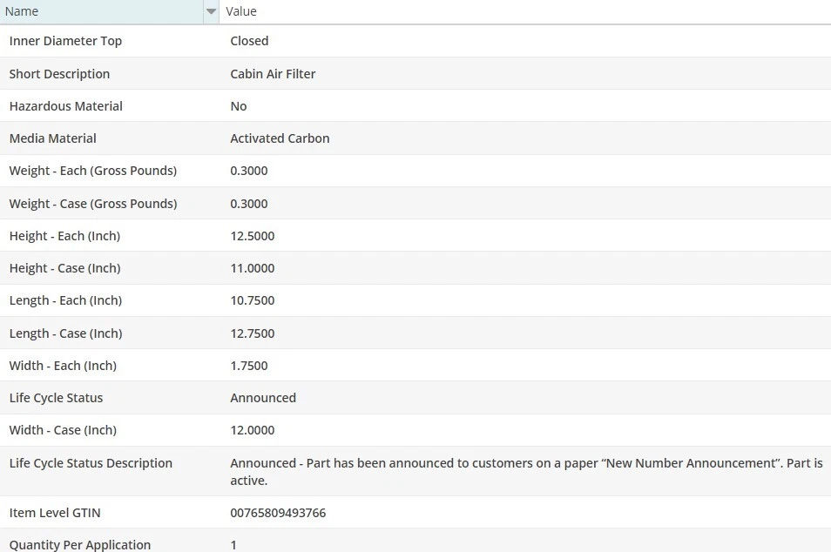Click the Item Level GTIN number 00765809493766

coord(278,513)
